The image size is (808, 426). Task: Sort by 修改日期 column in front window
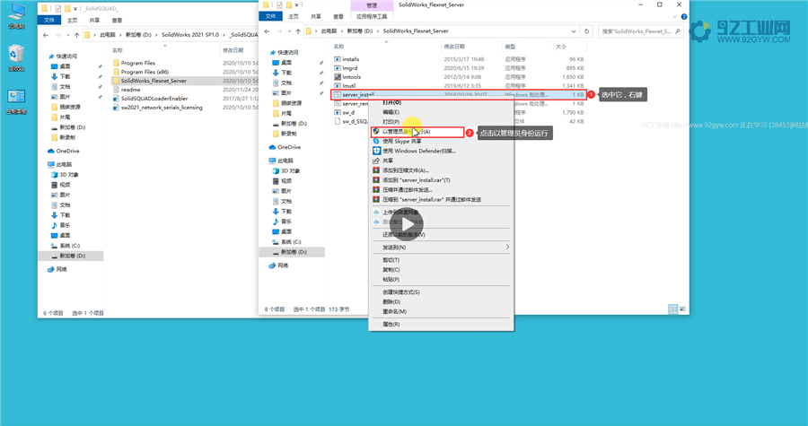point(454,47)
